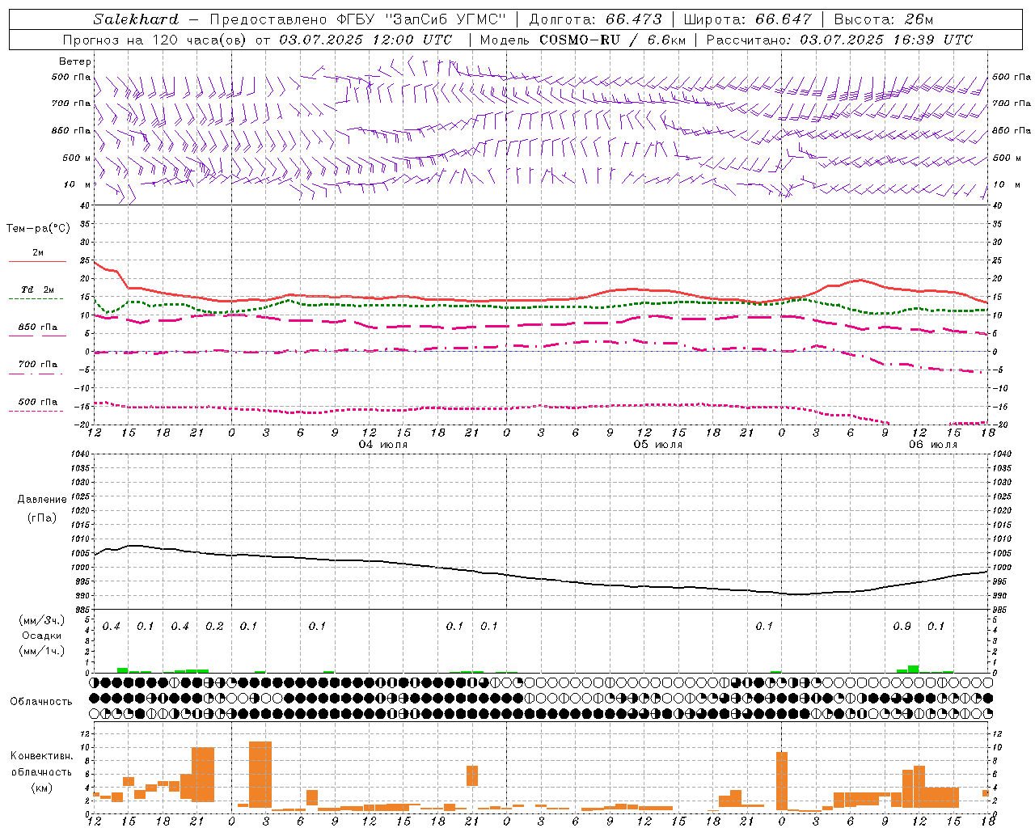Click the green dashed Td legend line

click(x=36, y=298)
